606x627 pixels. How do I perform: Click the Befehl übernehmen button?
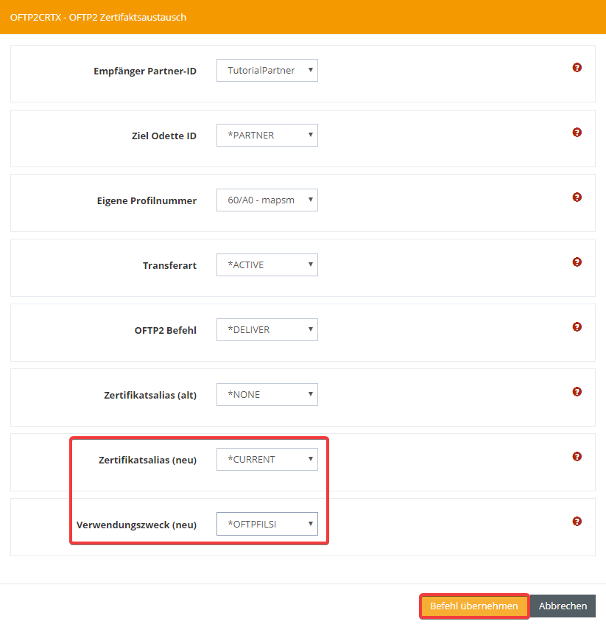point(474,606)
